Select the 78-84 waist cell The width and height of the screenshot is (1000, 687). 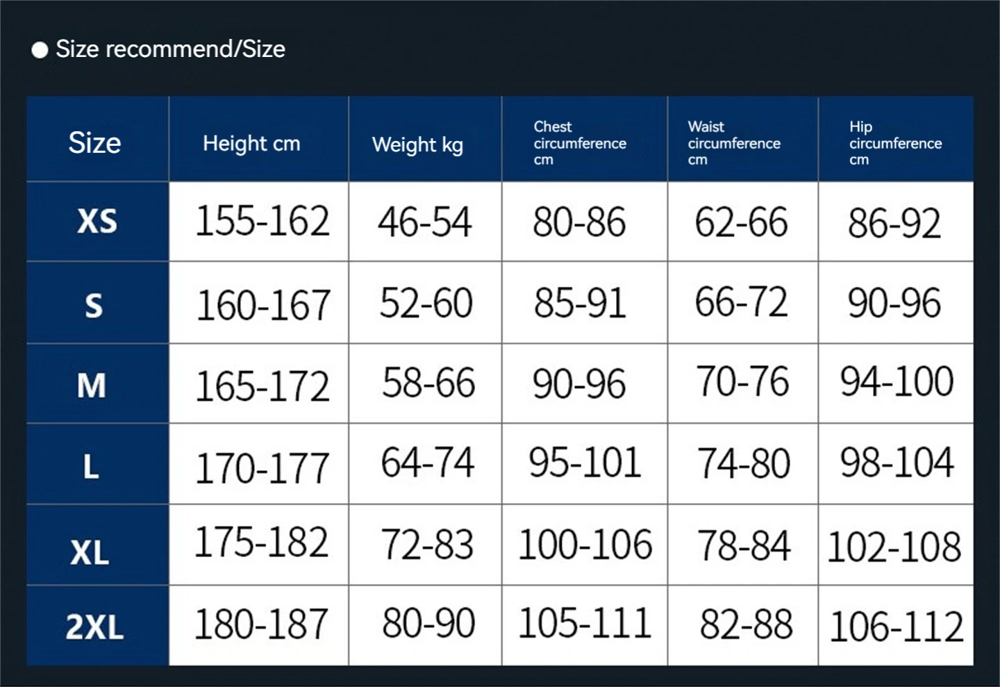click(744, 545)
